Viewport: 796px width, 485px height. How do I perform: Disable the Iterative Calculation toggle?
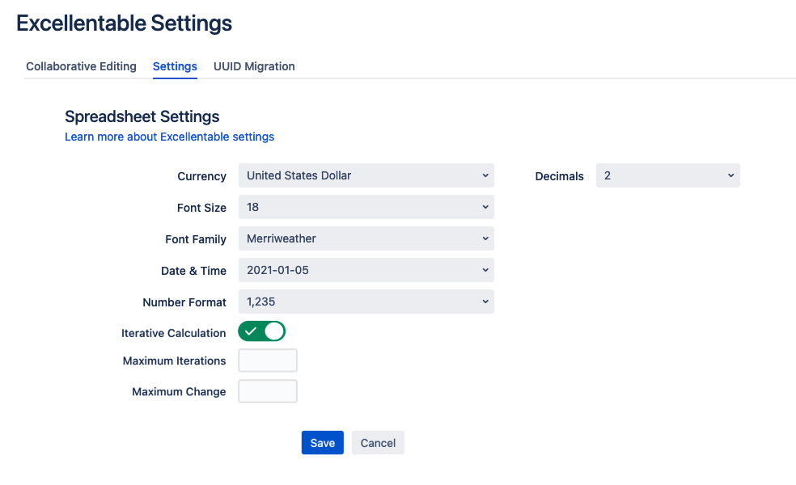pyautogui.click(x=262, y=331)
